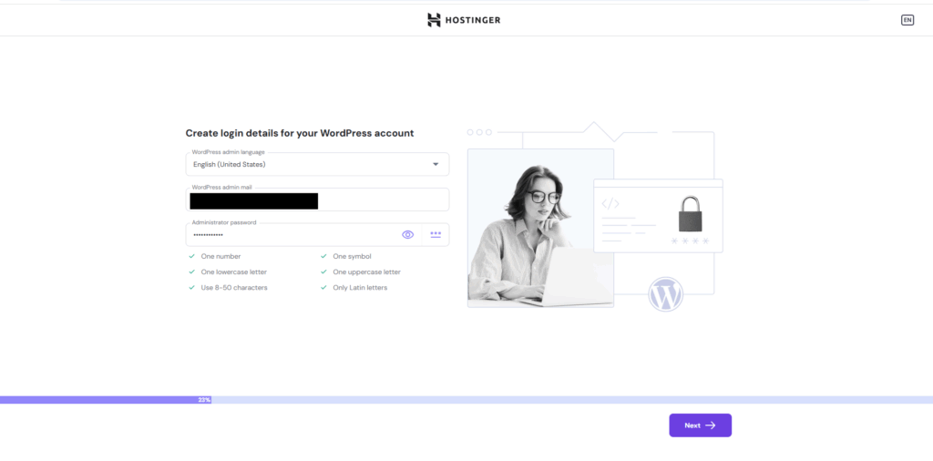Viewport: 933px width, 461px height.
Task: Click the padlock icon in illustration
Action: [x=691, y=215]
